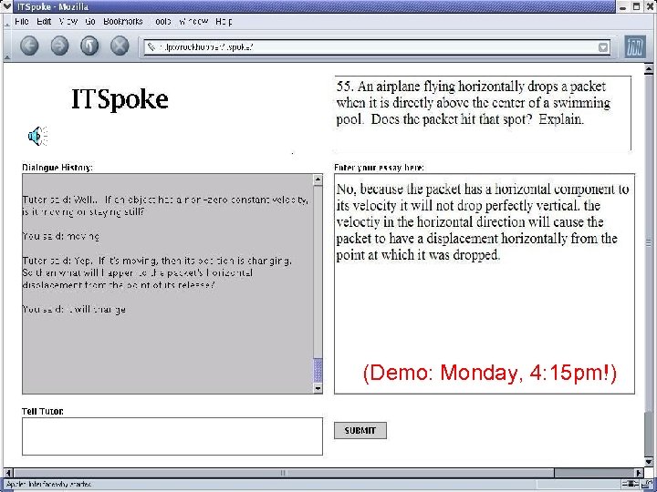Open the Window menu
Image resolution: width=657 pixels, height=492 pixels.
point(193,21)
